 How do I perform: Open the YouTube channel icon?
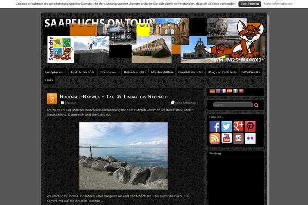pos(226,138)
